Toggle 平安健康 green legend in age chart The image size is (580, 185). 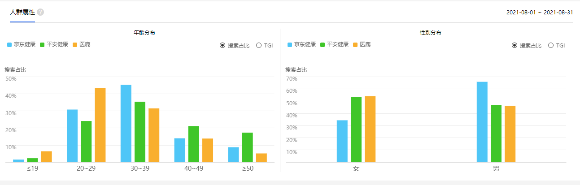click(x=54, y=44)
